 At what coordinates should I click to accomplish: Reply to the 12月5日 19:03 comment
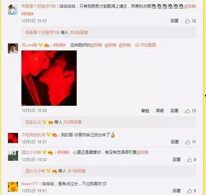[174, 21]
